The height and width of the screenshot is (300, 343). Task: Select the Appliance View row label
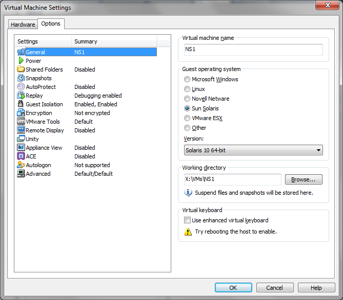tap(44, 148)
